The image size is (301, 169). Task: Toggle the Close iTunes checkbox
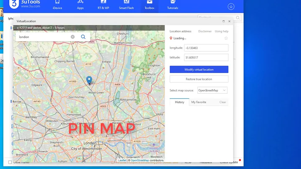[x=10, y=162]
